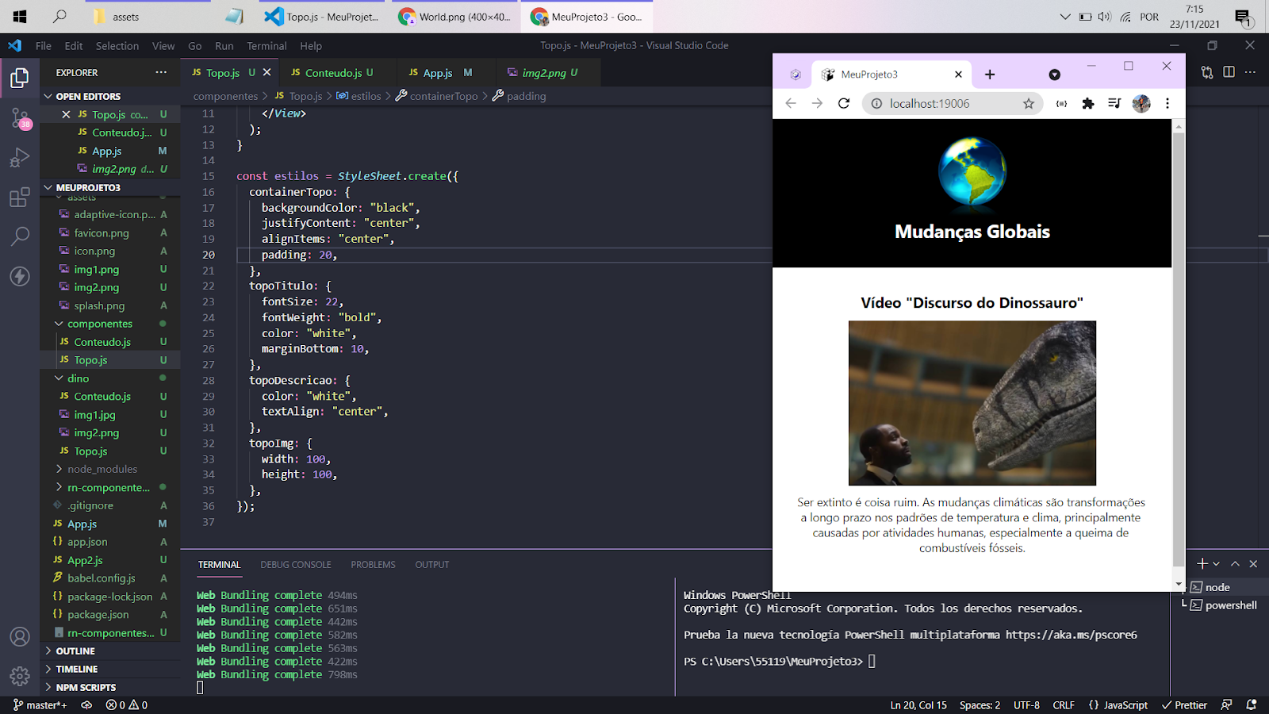Viewport: 1269px width, 714px height.
Task: Click the Explorer more actions ellipsis
Action: pyautogui.click(x=161, y=72)
